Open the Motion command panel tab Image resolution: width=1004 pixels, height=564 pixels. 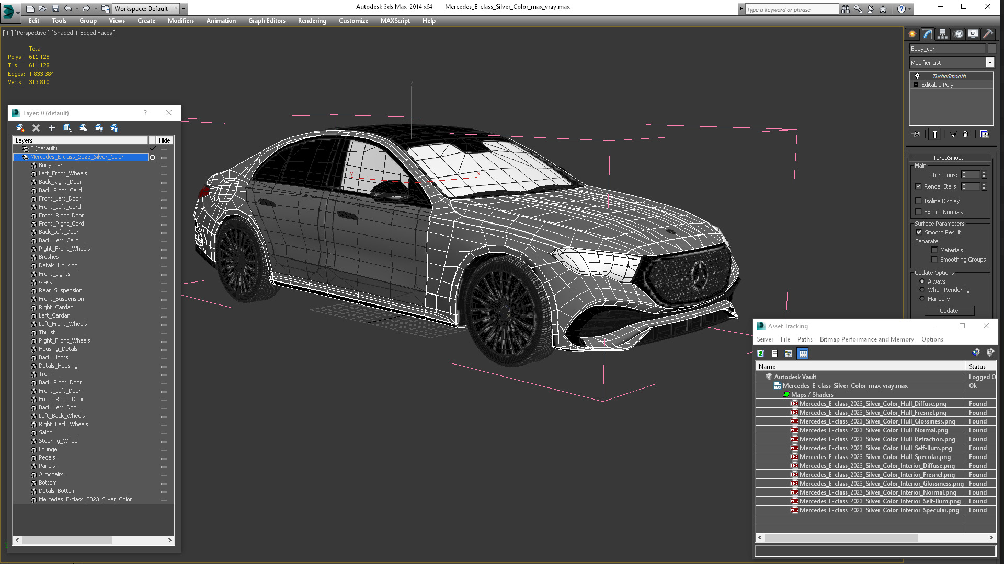(x=959, y=34)
